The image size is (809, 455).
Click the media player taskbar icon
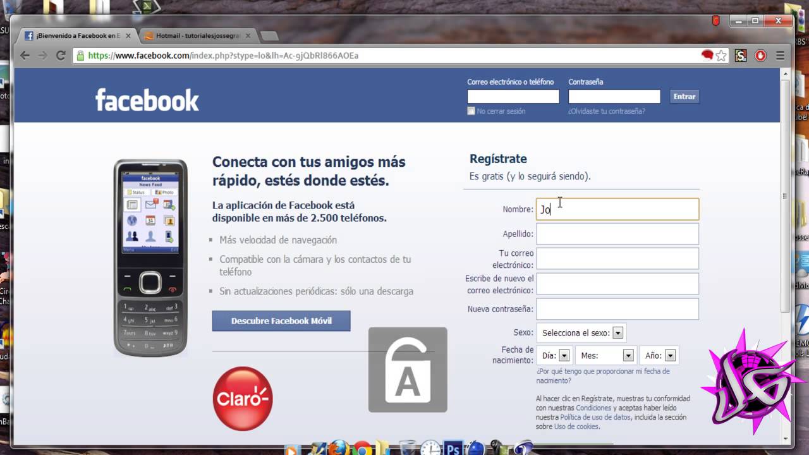click(291, 449)
